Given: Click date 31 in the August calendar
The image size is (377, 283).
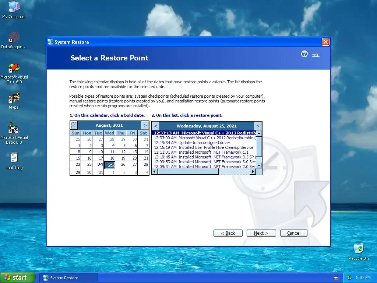Looking at the screenshot, I should pos(98,172).
